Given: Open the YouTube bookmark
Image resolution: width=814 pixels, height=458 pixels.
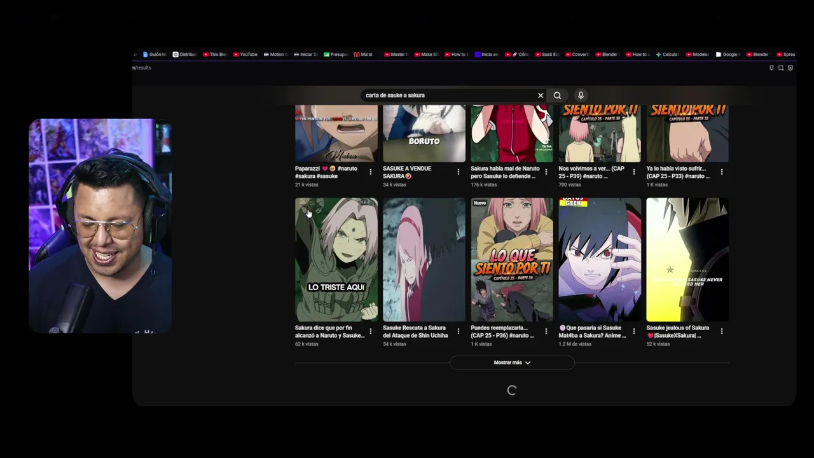Looking at the screenshot, I should [x=245, y=55].
